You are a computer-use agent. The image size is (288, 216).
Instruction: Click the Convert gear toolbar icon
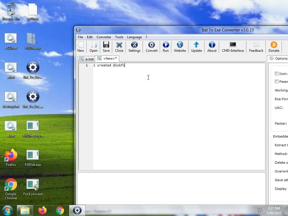pos(152,47)
